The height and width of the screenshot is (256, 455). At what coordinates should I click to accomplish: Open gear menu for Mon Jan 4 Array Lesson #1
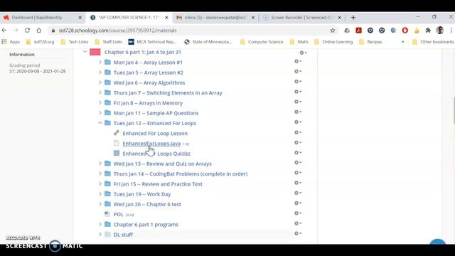click(298, 61)
